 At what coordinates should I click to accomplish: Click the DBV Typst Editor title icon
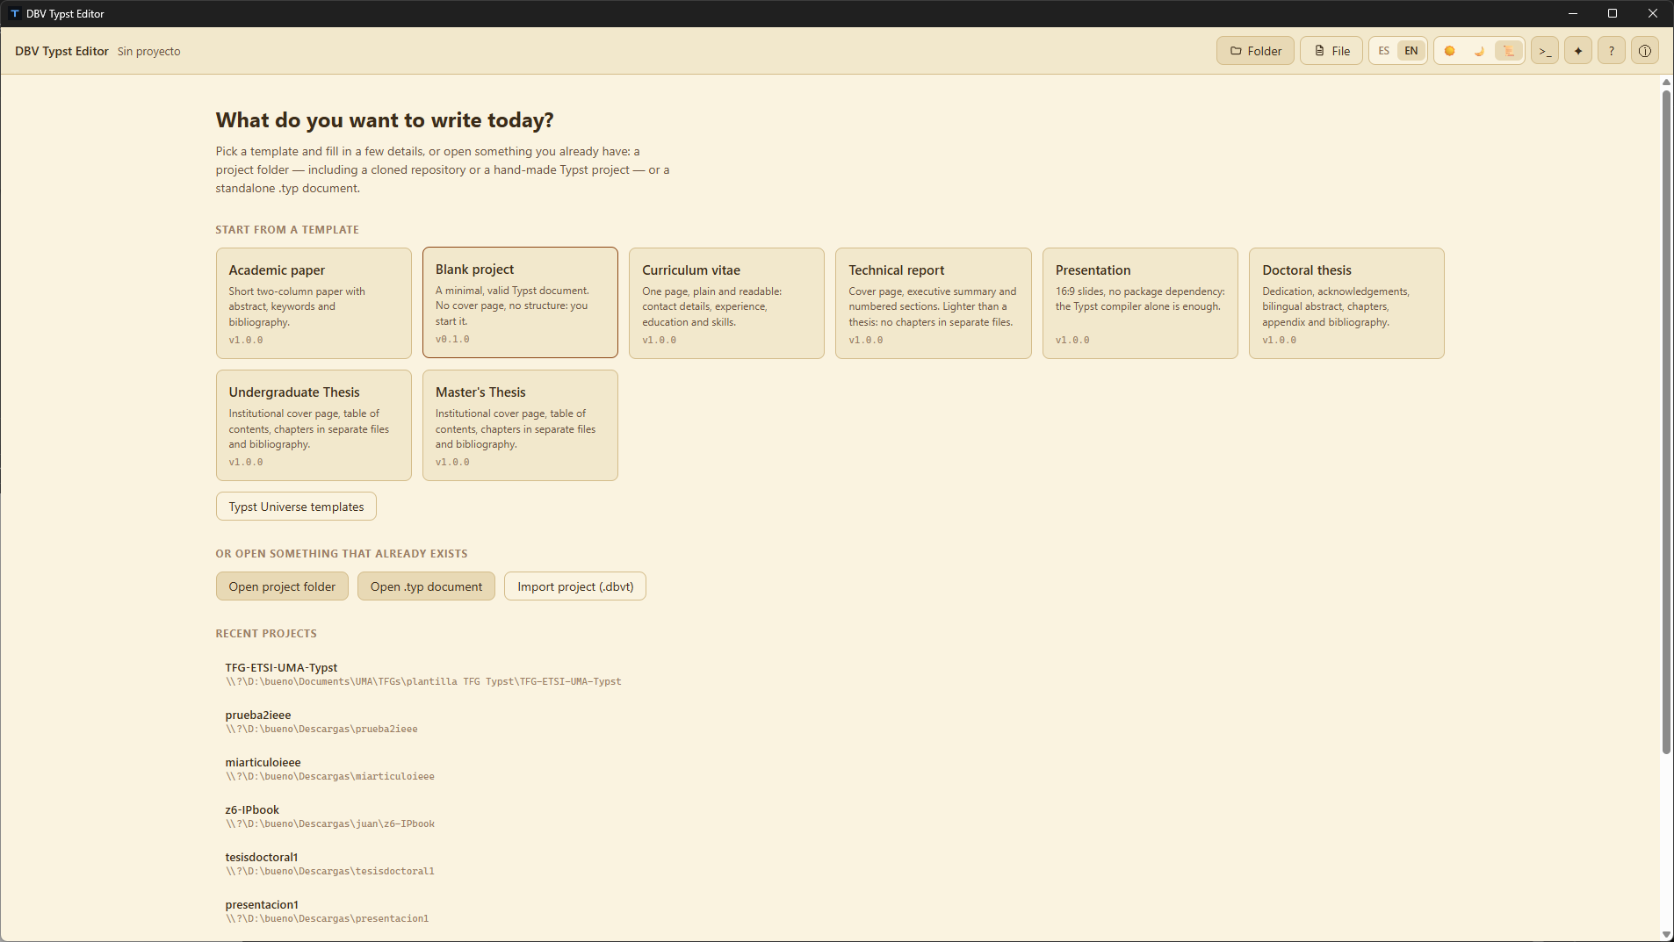tap(14, 13)
